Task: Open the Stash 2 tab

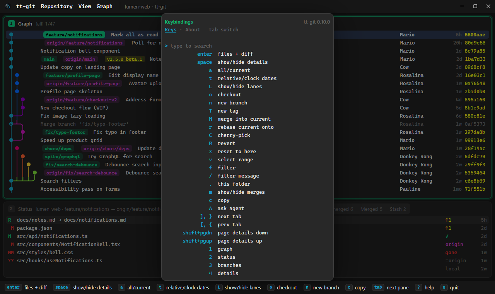Action: point(398,209)
